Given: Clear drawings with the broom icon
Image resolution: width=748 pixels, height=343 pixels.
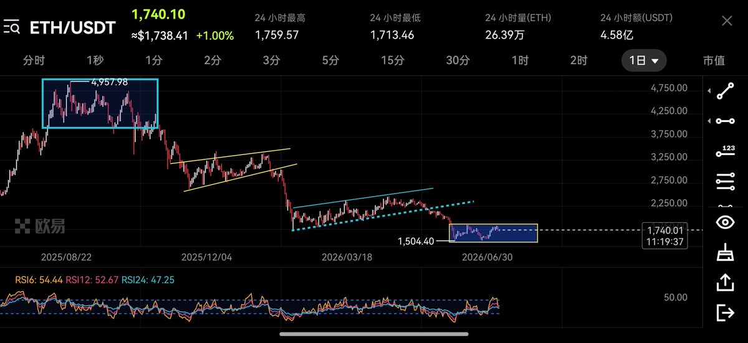Looking at the screenshot, I should [726, 253].
